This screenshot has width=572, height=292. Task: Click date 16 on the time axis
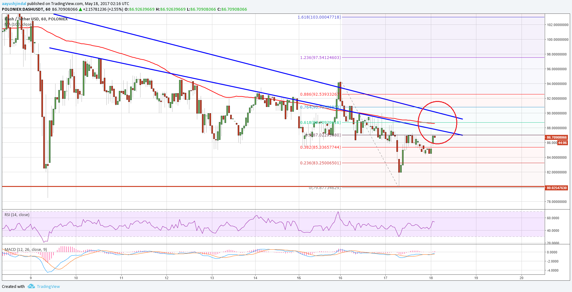(340, 278)
